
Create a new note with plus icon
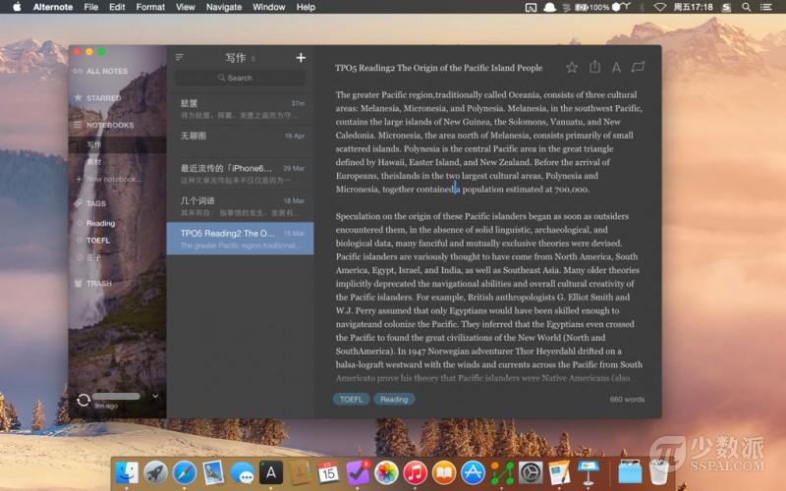(x=301, y=58)
